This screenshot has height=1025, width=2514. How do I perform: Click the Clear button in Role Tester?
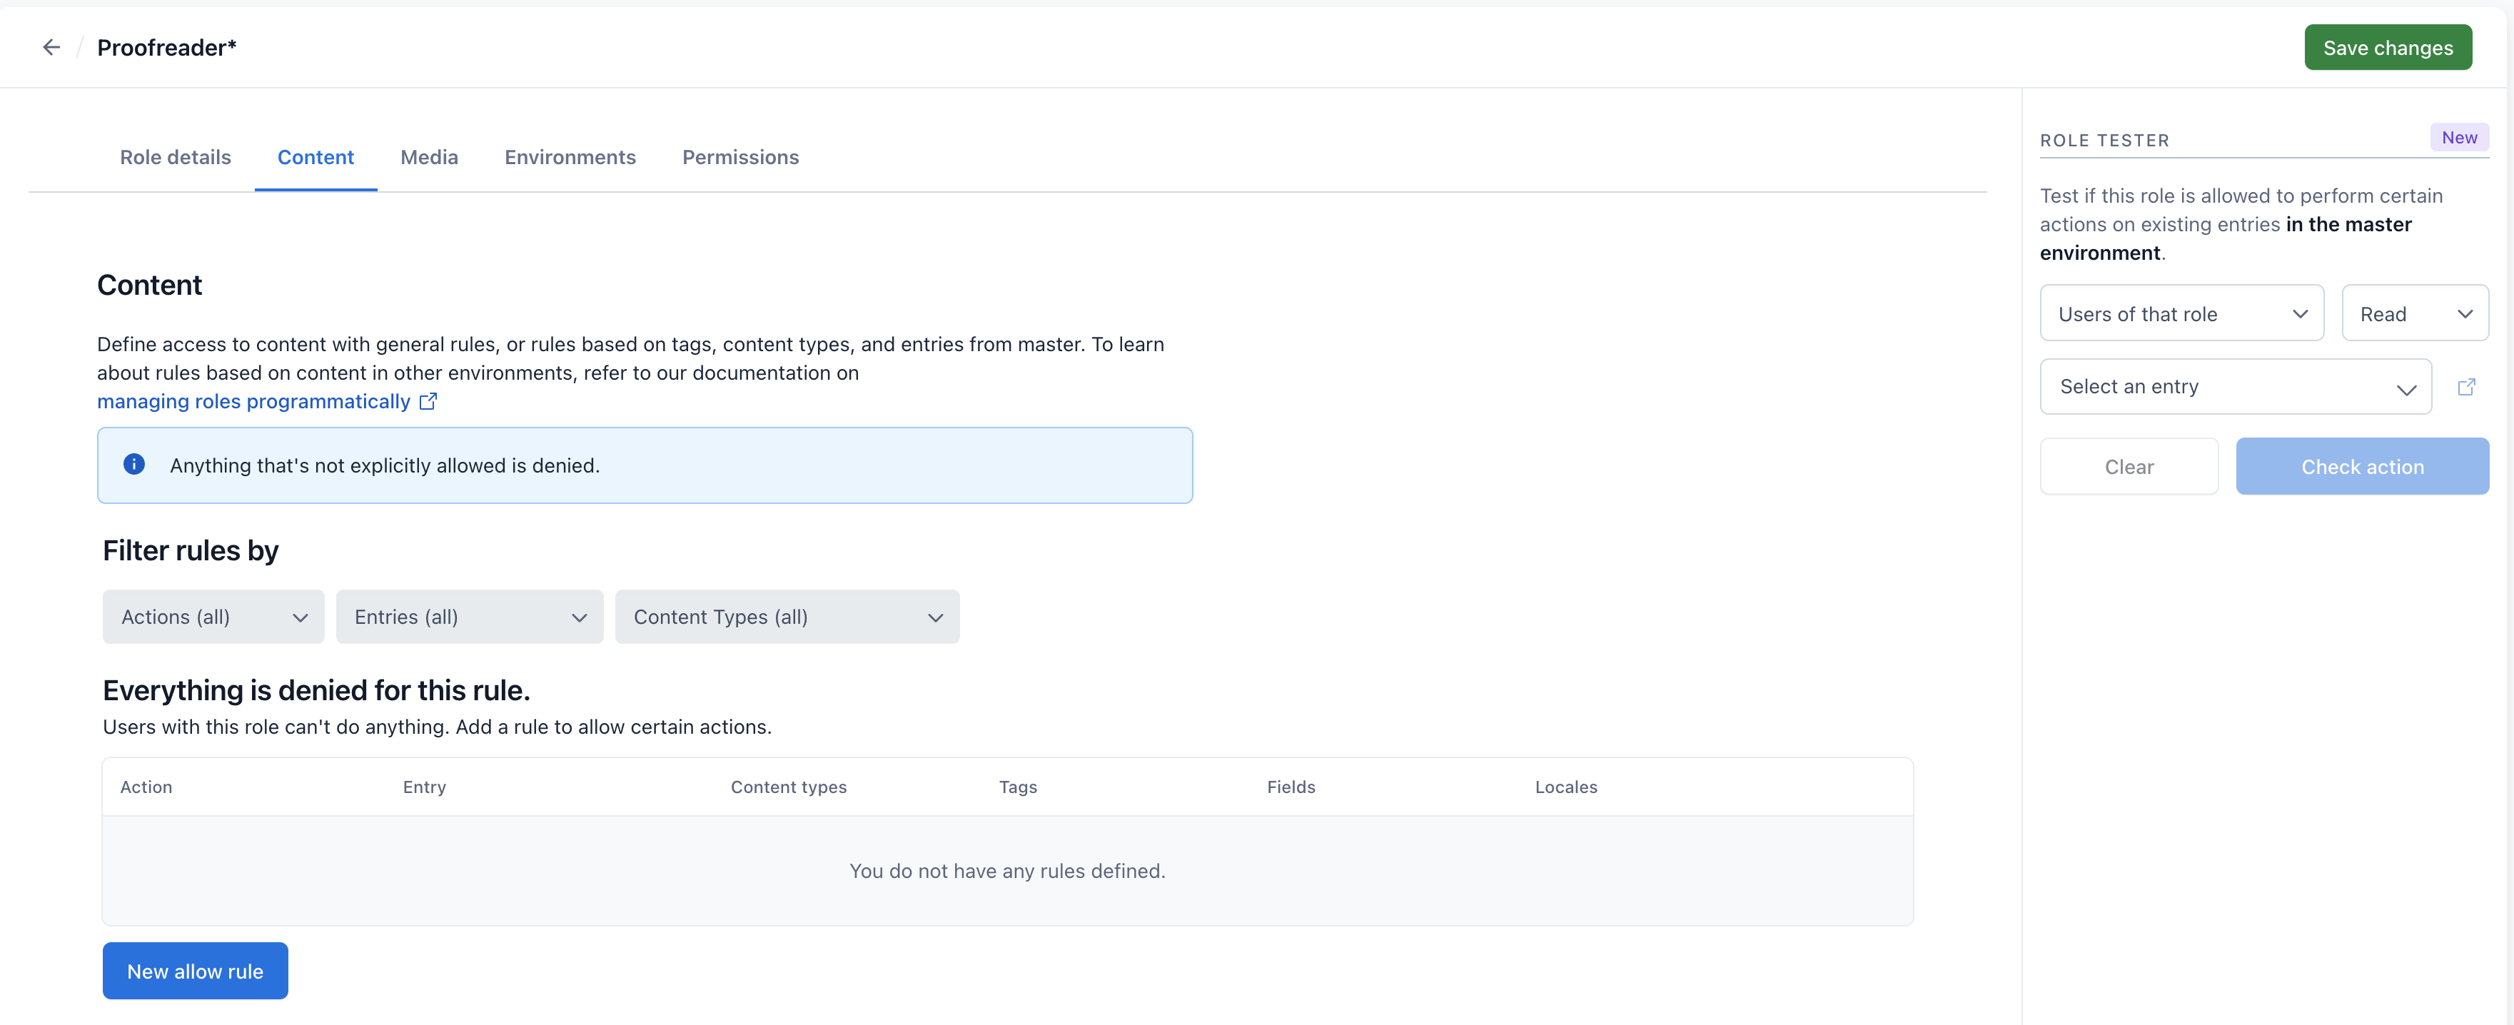pyautogui.click(x=2128, y=465)
